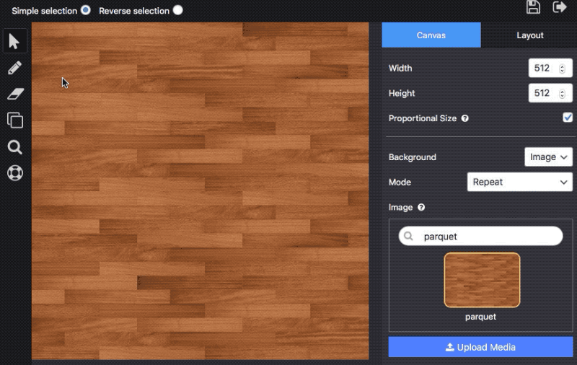This screenshot has height=365, width=577.
Task: Click the Upload Media button
Action: tap(480, 347)
